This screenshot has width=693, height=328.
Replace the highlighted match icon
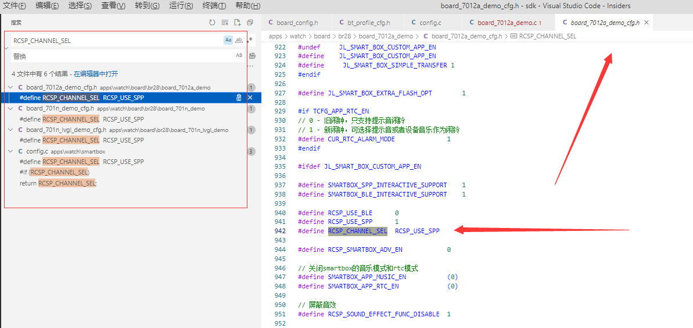pyautogui.click(x=239, y=98)
